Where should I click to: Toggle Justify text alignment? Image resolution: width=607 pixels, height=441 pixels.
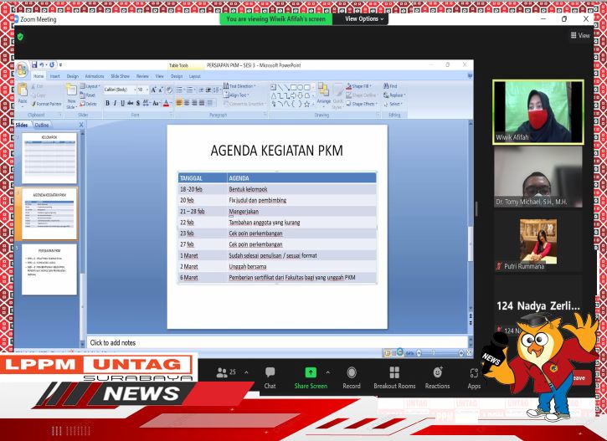(x=202, y=103)
